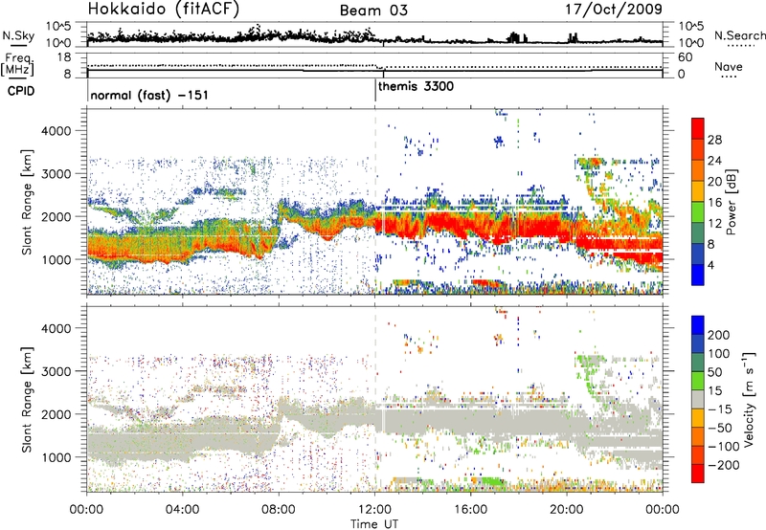Viewport: 766px width, 530px height.
Task: Click the blue bottom segment of Power colorbar
Action: click(x=698, y=275)
